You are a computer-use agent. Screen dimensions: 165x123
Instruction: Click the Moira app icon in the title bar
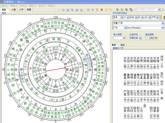click(2, 2)
